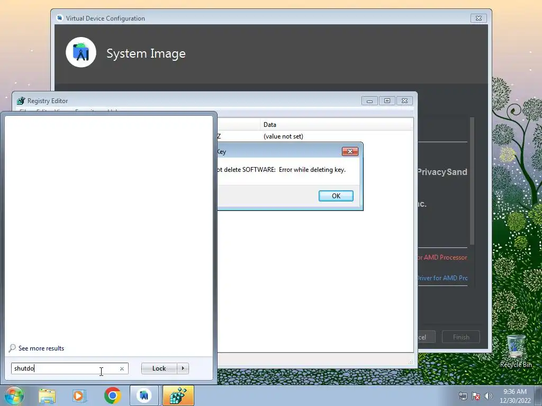Open the Recycle Bin desktop icon
The image size is (542, 406).
(516, 351)
